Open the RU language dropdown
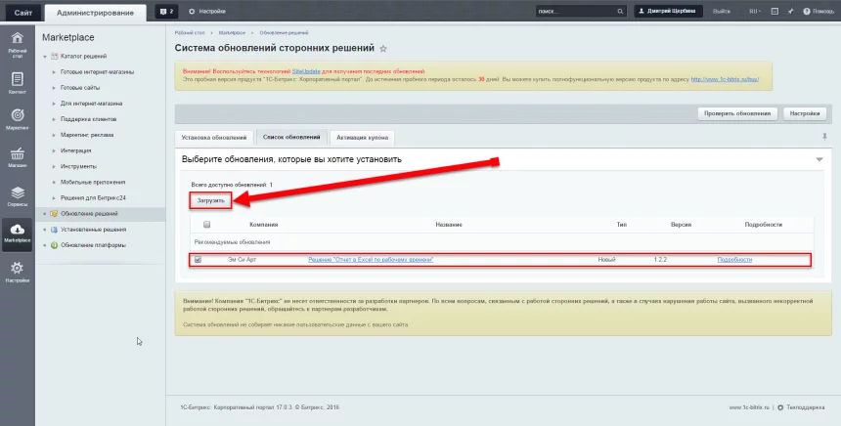 pos(755,11)
